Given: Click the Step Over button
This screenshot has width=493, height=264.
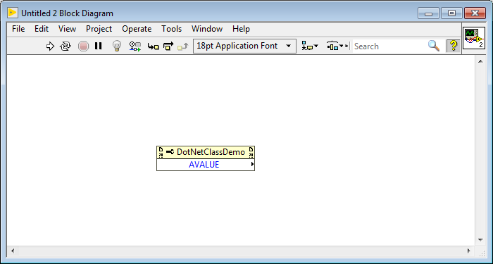Looking at the screenshot, I should pyautogui.click(x=168, y=46).
